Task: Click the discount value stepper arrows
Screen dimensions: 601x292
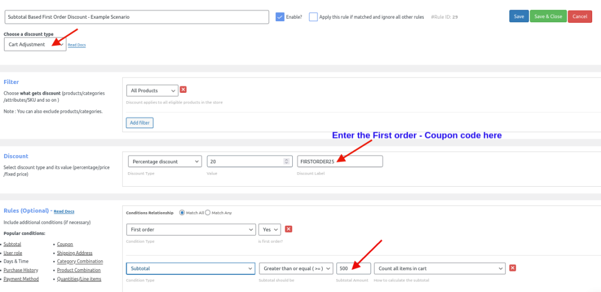Action: tap(287, 162)
